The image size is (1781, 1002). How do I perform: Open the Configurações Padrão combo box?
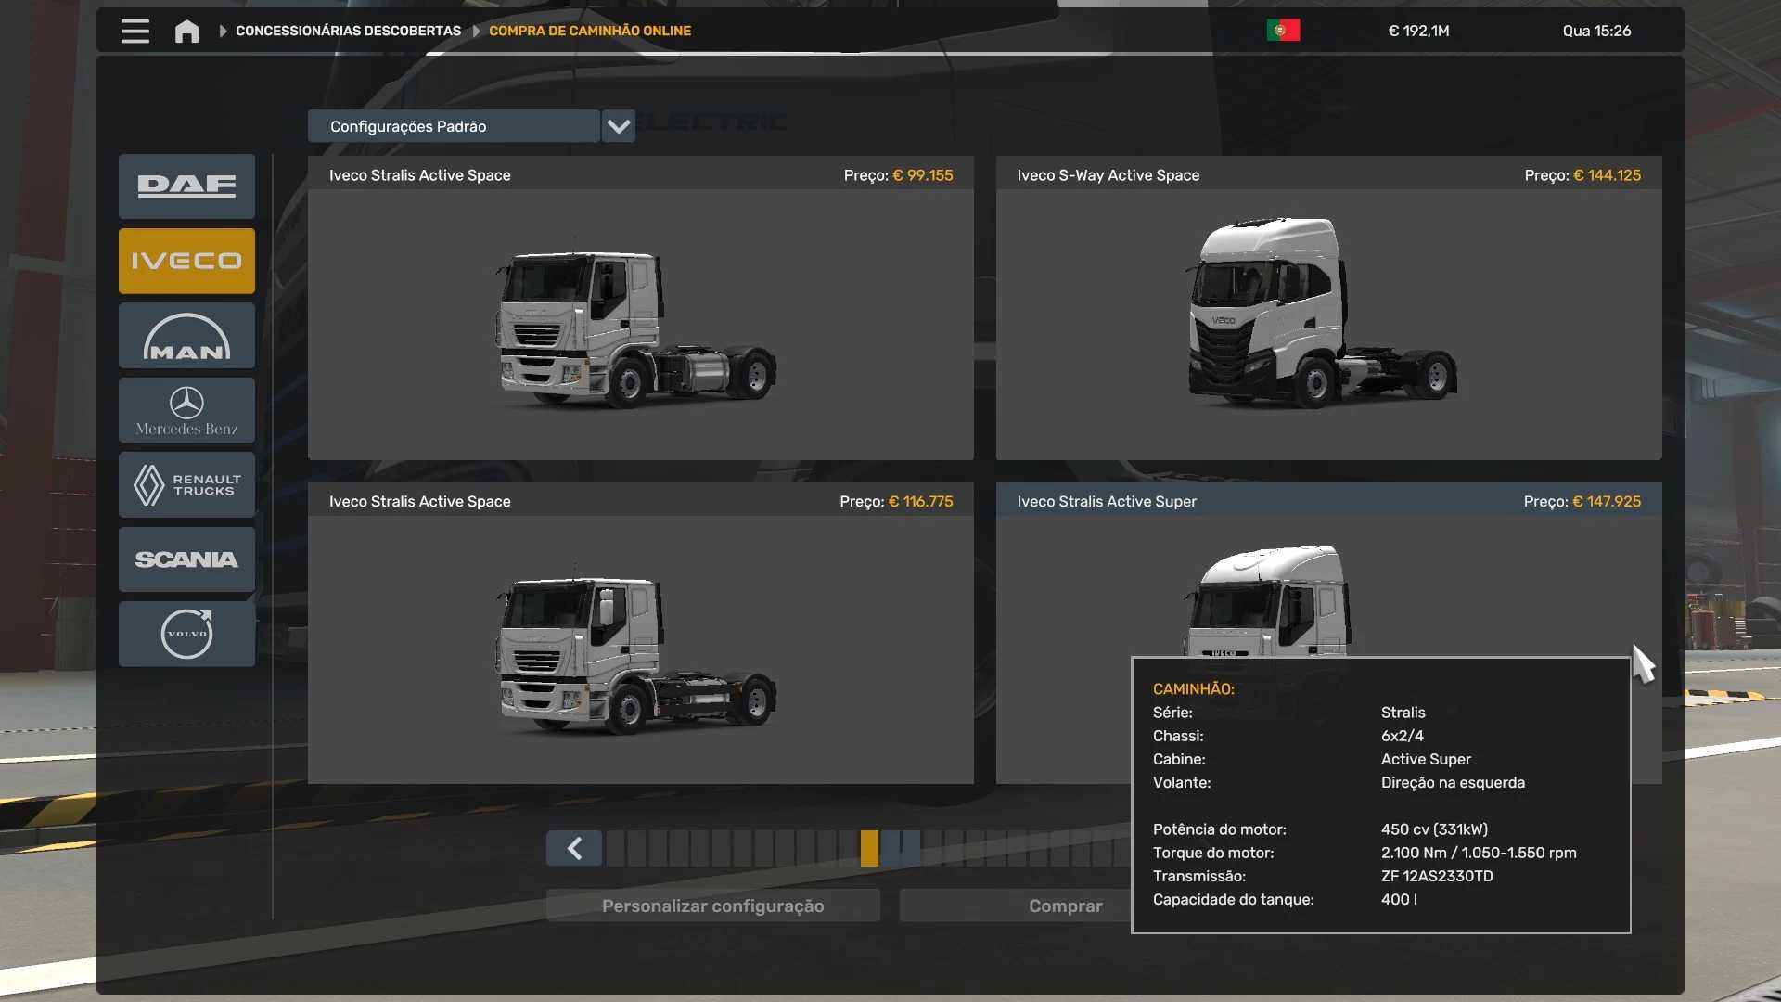(454, 126)
